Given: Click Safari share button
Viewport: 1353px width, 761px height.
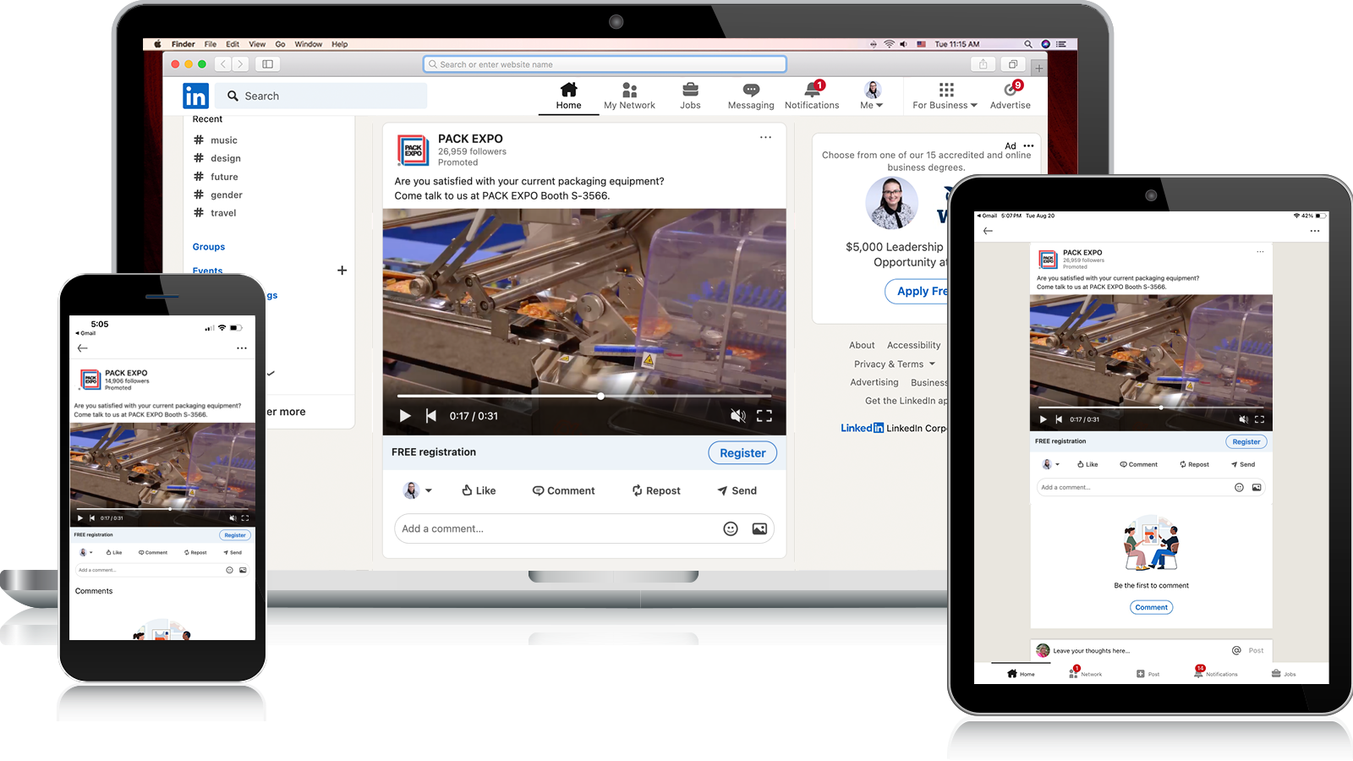Looking at the screenshot, I should pos(983,64).
